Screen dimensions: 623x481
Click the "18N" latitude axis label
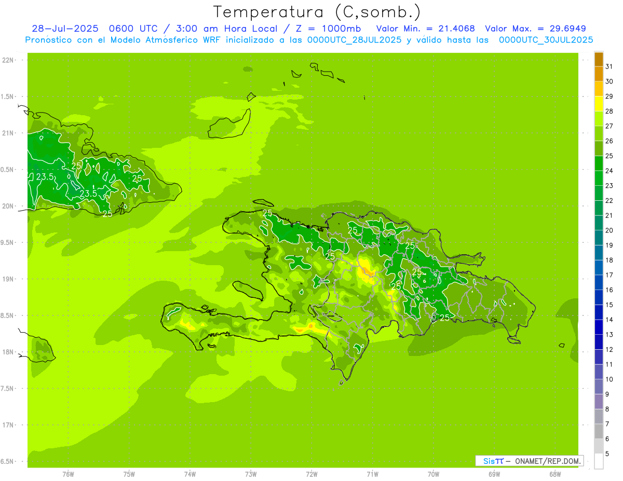coord(7,352)
